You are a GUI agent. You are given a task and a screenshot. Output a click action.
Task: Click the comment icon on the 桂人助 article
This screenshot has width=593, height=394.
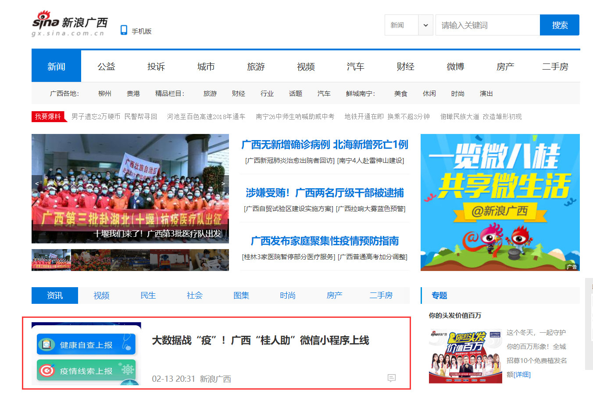click(392, 378)
